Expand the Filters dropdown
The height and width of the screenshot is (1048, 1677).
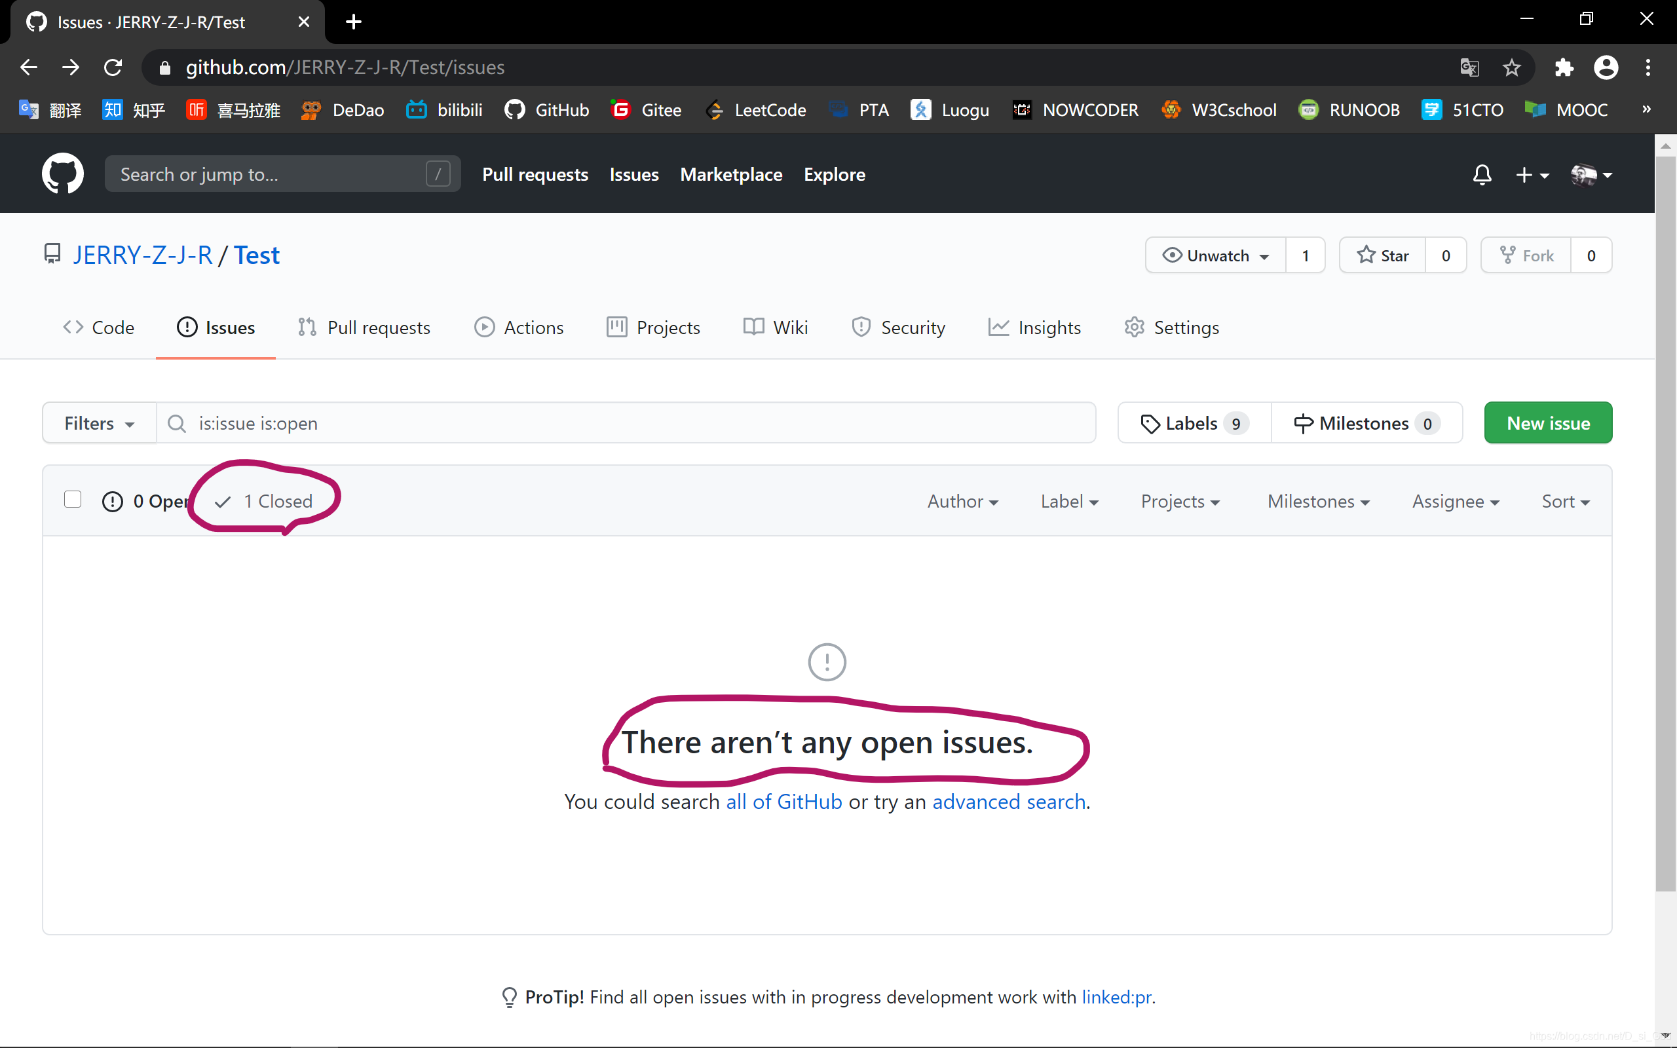[x=99, y=423]
